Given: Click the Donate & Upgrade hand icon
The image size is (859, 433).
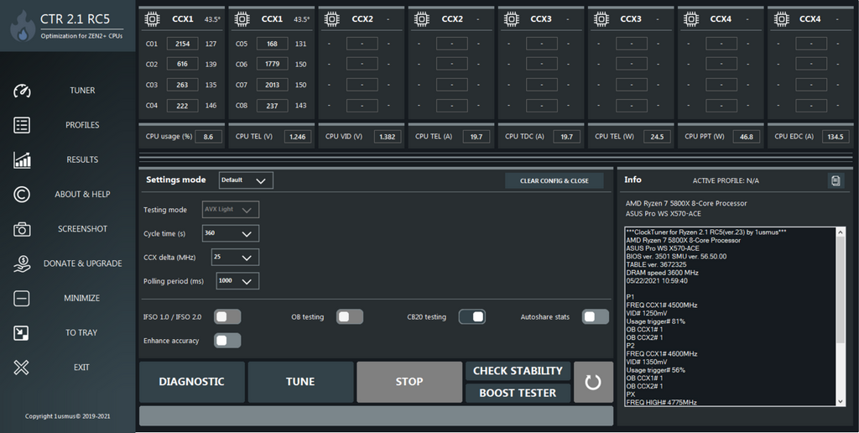Looking at the screenshot, I should pos(22,263).
